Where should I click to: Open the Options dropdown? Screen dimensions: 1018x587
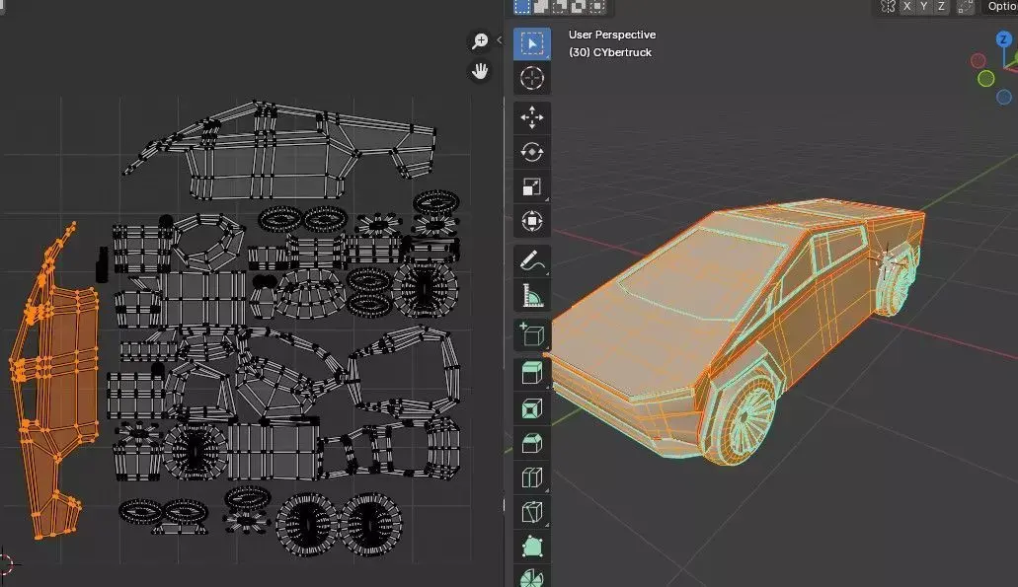click(1001, 7)
